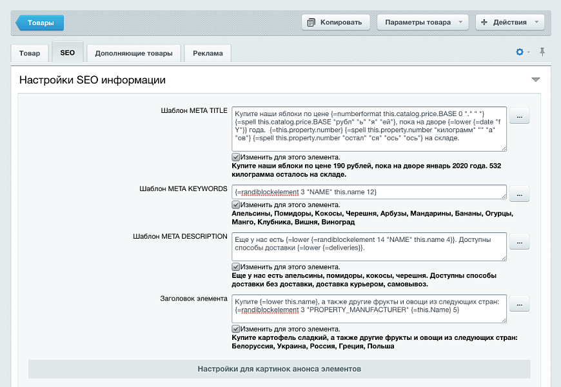Click inside the META TITLE template textarea
The height and width of the screenshot is (387, 561).
(x=368, y=128)
